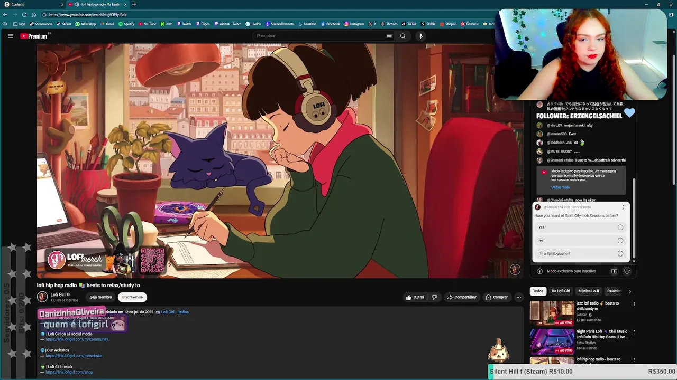Open the StreamElements bookmark
This screenshot has width=677, height=380.
point(279,24)
